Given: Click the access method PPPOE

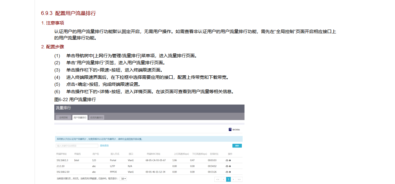Looking at the screenshot, I should (x=114, y=172).
